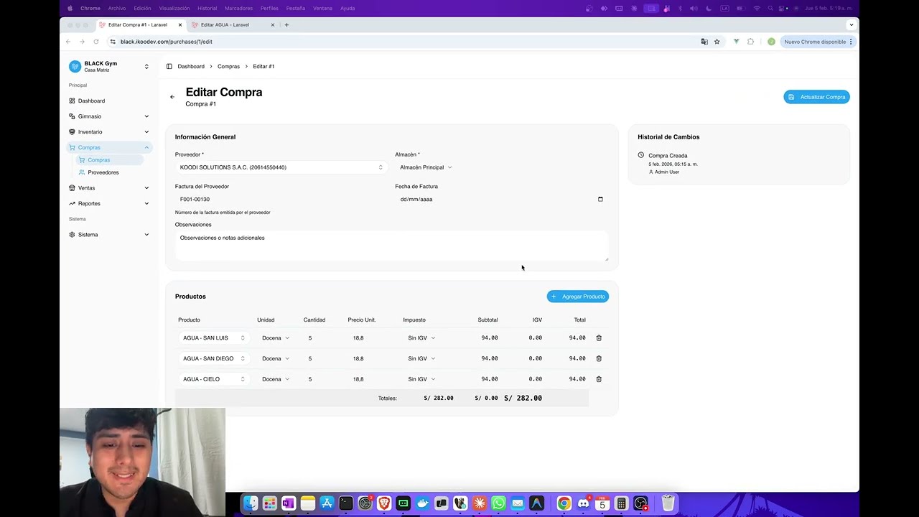
Task: Delete the AGUA - SAN LUIS row
Action: coord(599,337)
